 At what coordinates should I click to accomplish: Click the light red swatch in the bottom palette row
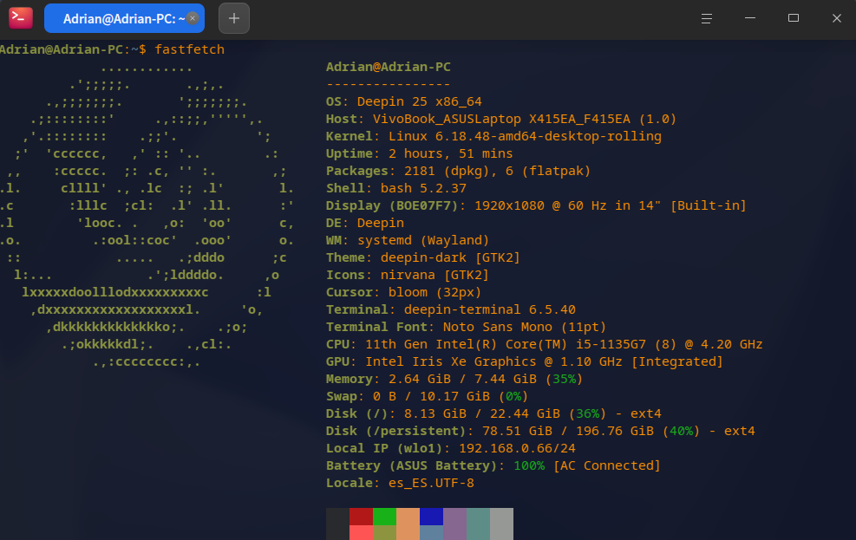(361, 532)
